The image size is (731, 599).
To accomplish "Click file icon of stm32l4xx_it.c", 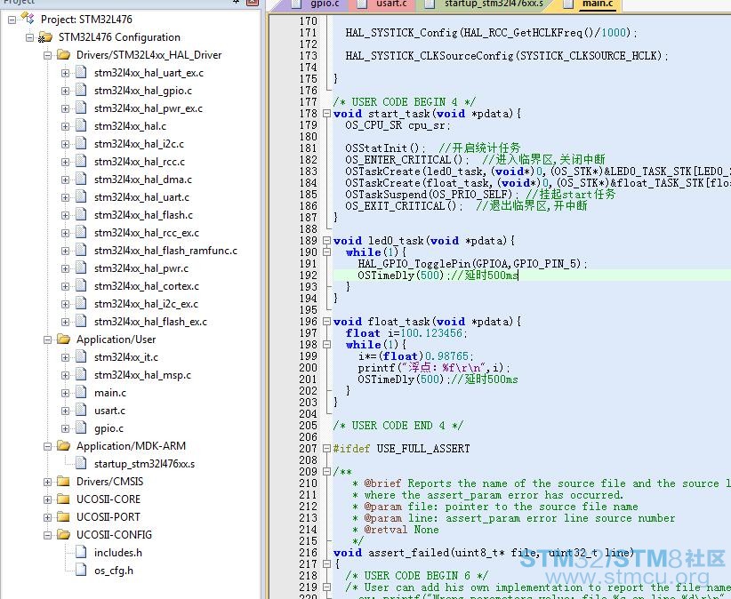I will tap(81, 356).
